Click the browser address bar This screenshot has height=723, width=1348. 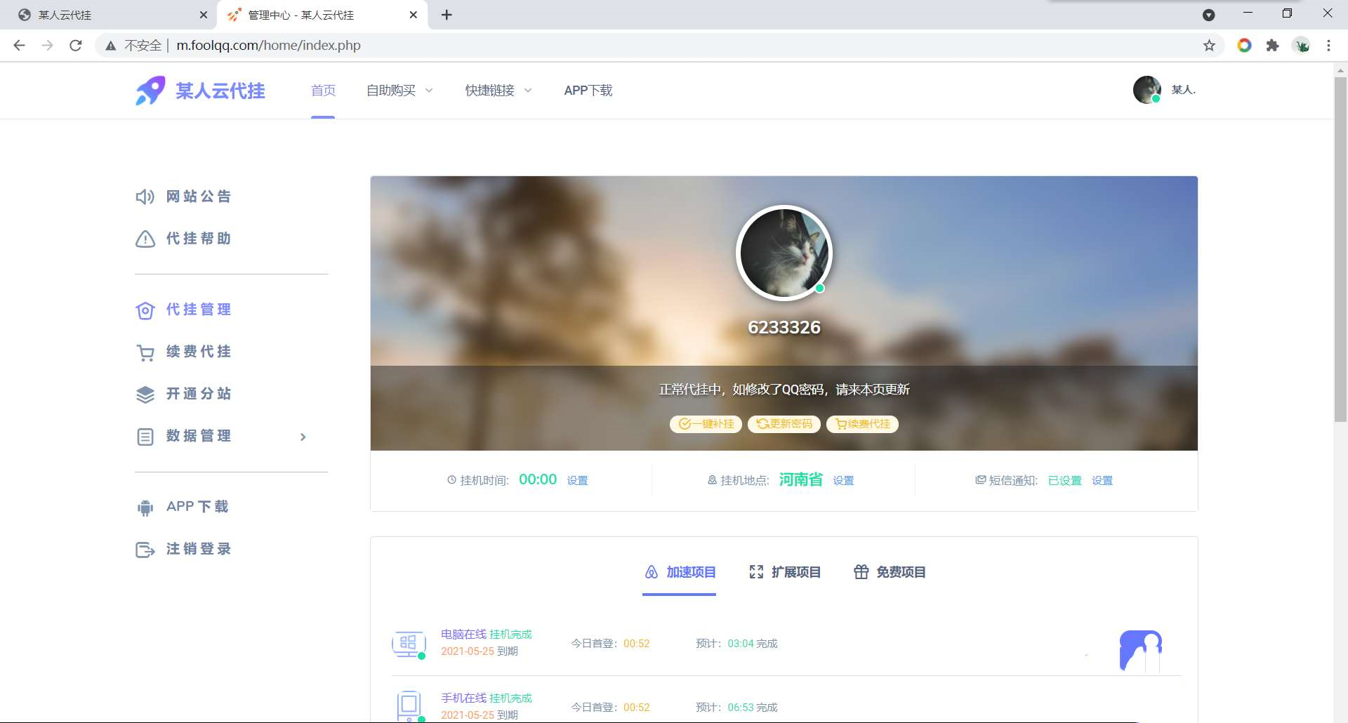click(421, 45)
